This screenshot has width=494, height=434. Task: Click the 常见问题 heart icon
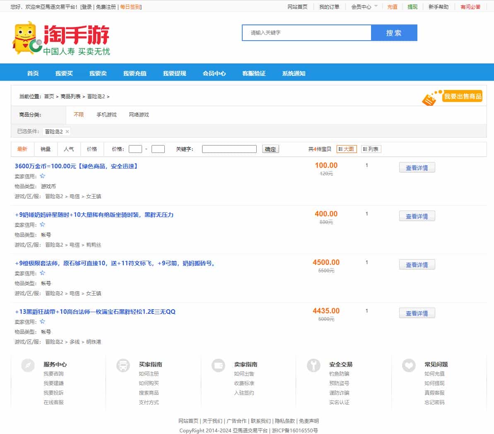409,365
